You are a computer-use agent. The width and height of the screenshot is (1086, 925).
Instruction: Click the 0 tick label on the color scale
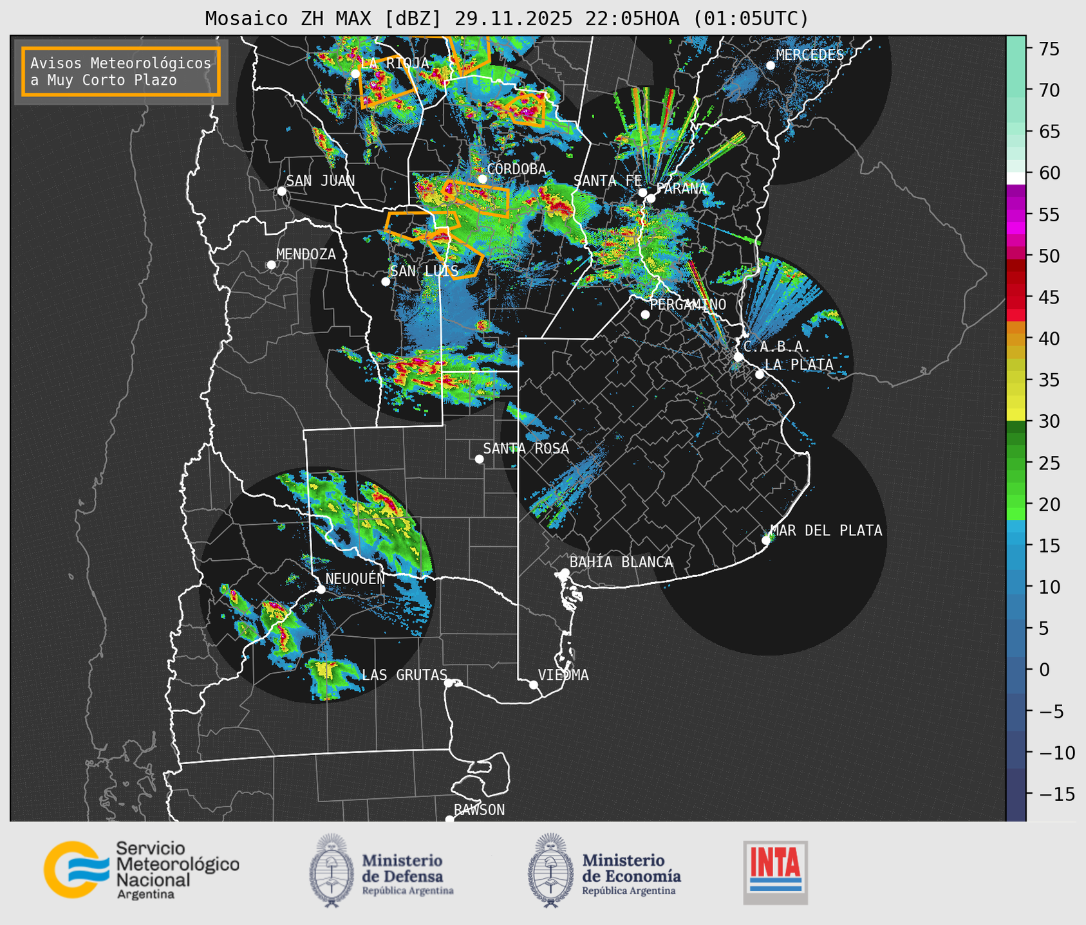1044,670
